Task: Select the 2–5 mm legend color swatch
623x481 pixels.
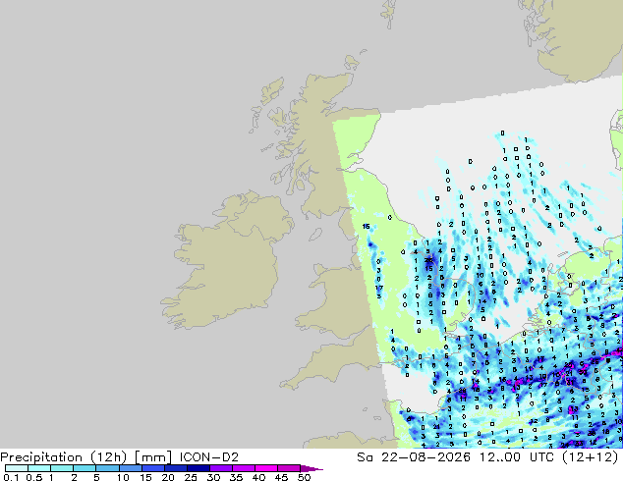Action: [85, 468]
